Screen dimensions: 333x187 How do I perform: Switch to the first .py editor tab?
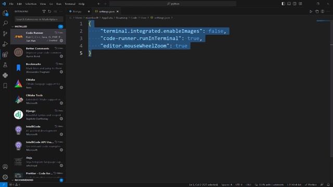79,11
